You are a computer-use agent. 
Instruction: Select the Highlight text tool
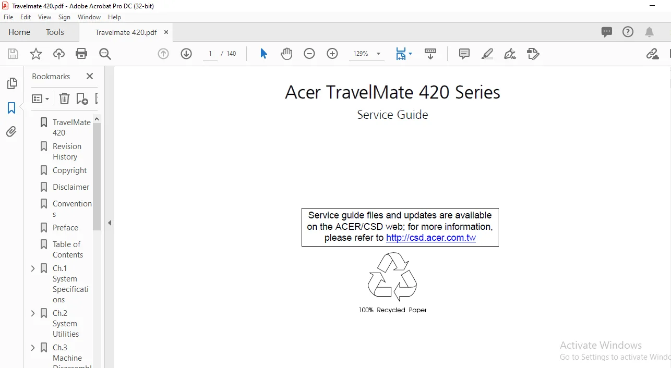point(487,54)
